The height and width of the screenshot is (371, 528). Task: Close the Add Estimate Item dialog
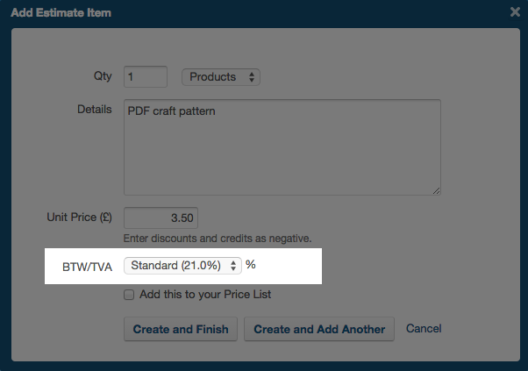[516, 13]
